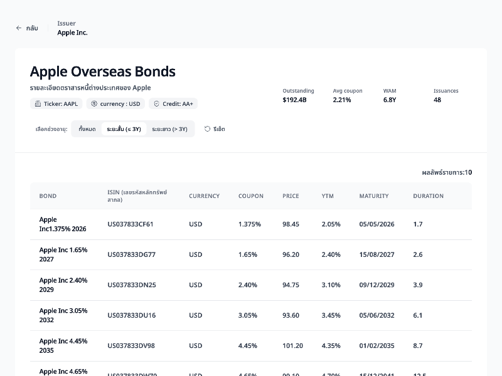The image size is (502, 376).
Task: Click the ผลลัพธ์รายการ:10 results count
Action: (447, 173)
